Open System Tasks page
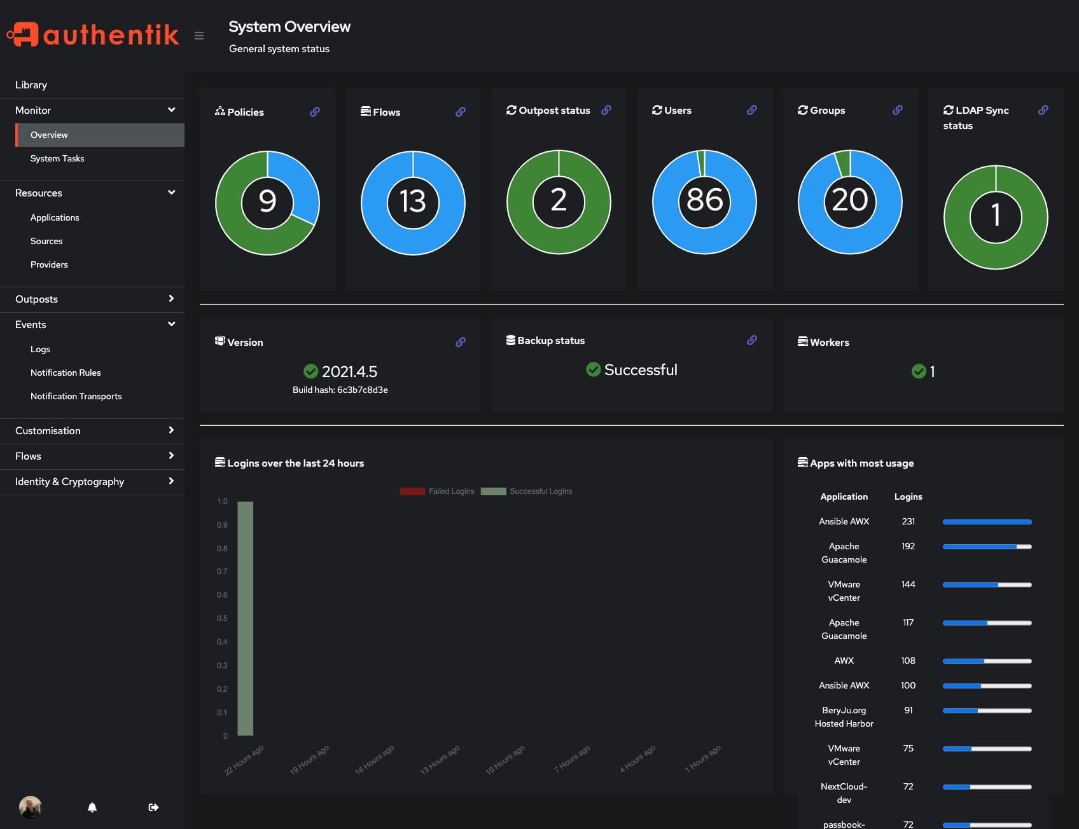 [100, 158]
